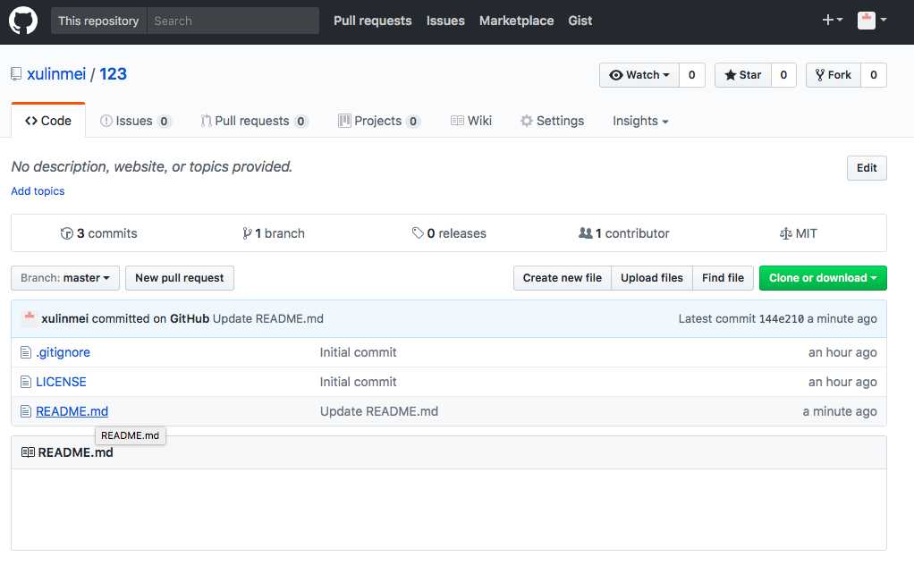View the 1 branch list

point(274,233)
